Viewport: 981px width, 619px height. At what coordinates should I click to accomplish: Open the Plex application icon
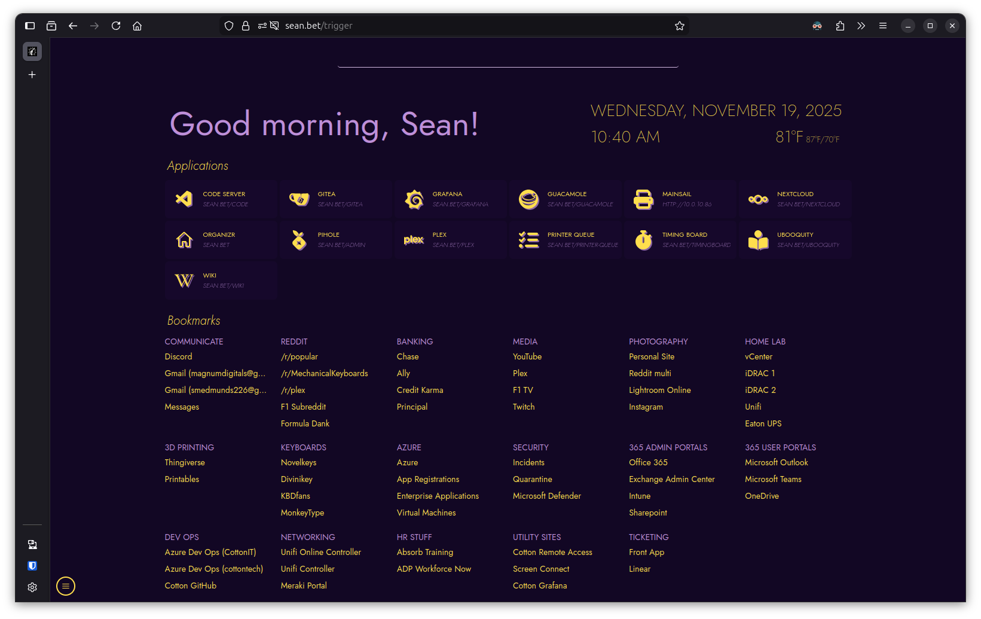click(414, 240)
